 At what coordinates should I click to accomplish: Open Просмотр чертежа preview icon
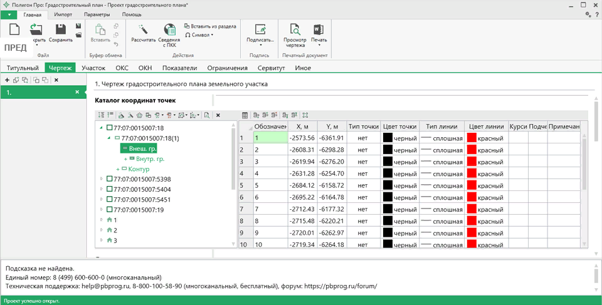pyautogui.click(x=294, y=29)
